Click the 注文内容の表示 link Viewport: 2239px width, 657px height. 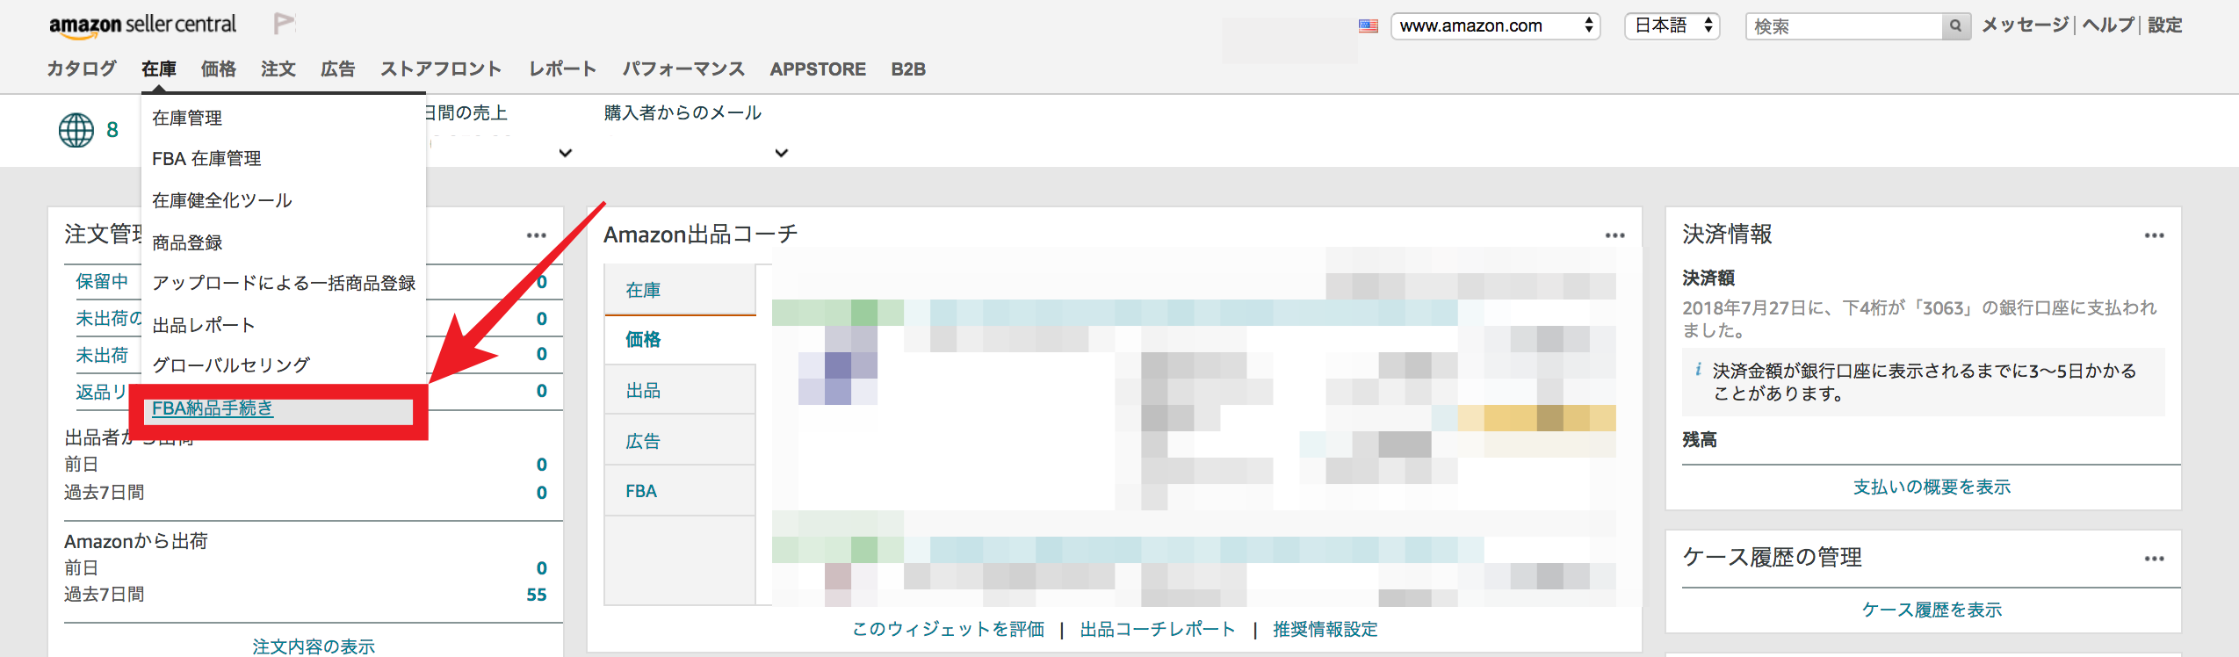click(314, 646)
